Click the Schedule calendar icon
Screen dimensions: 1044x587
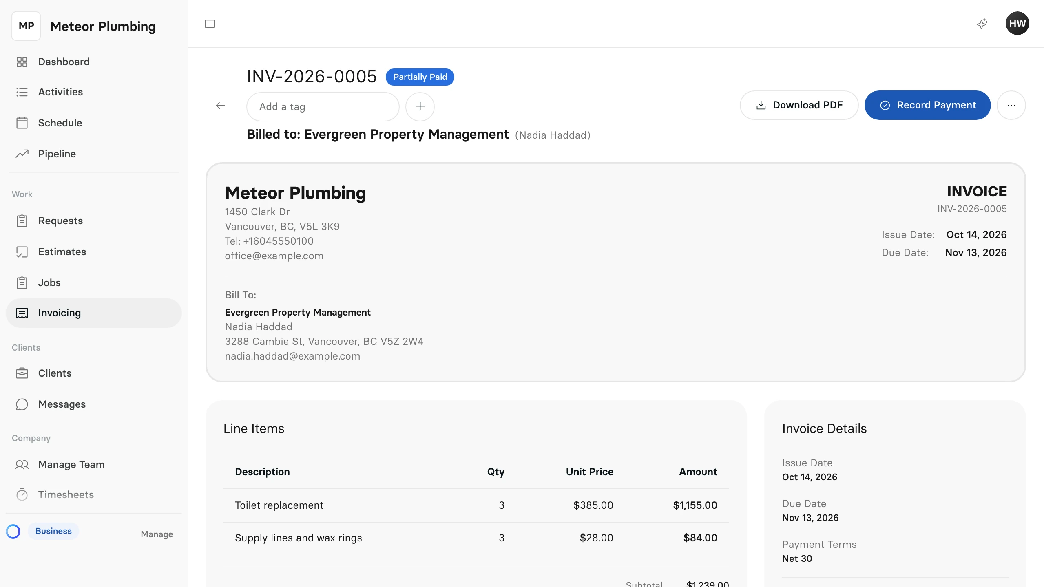(22, 123)
